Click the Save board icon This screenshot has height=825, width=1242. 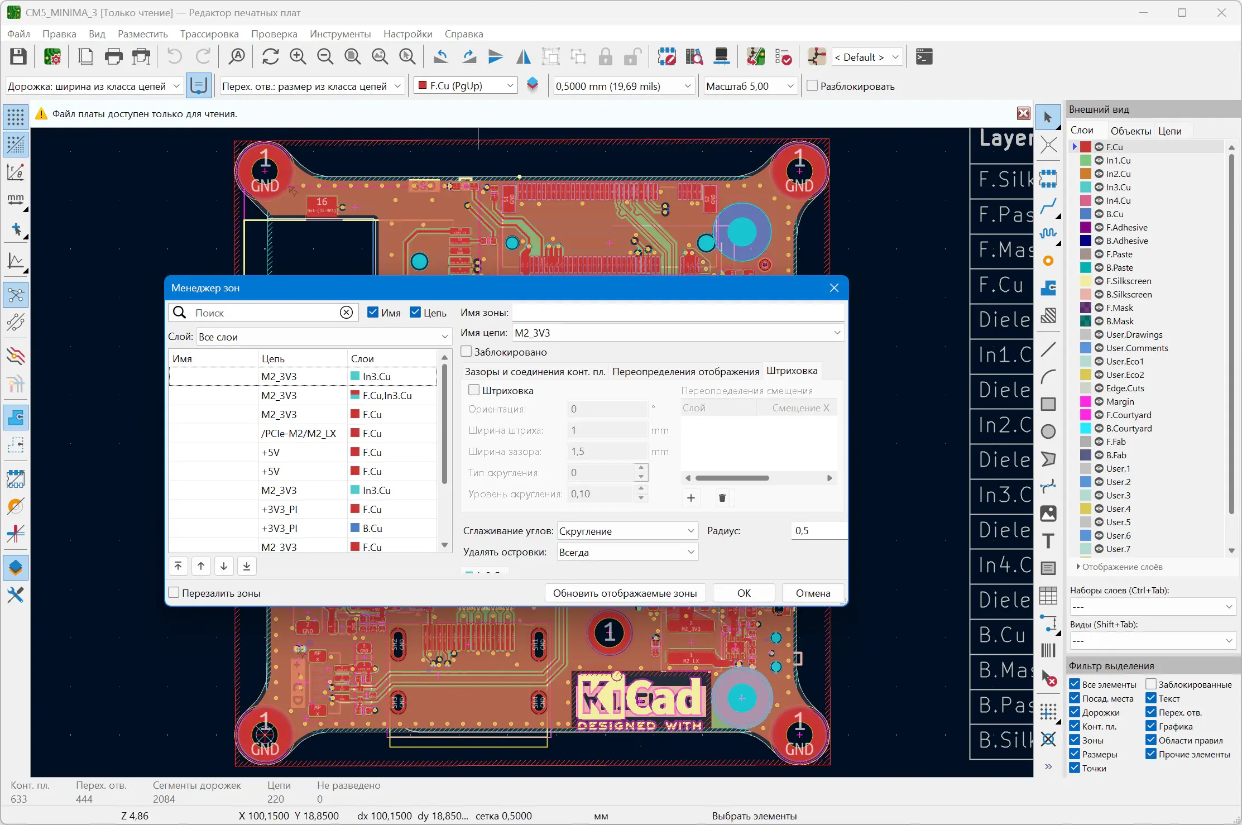(18, 56)
